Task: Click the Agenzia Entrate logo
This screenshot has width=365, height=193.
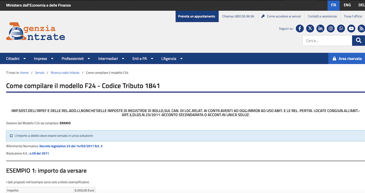Action: click(36, 32)
